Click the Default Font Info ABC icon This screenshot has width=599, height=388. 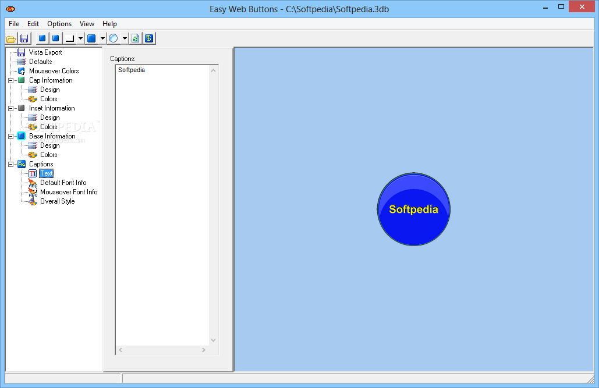pos(33,183)
